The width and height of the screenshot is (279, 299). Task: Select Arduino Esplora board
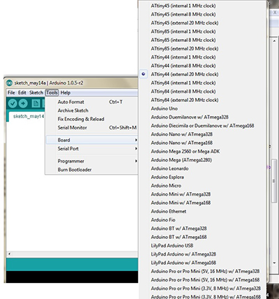[x=167, y=177]
